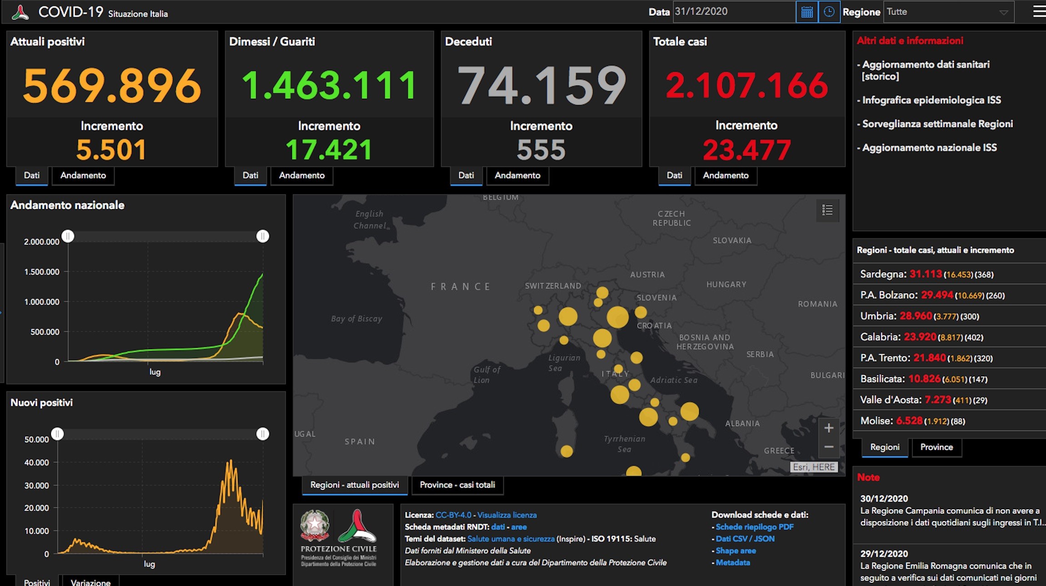Select Andamento tab under Totale casi

coord(726,175)
